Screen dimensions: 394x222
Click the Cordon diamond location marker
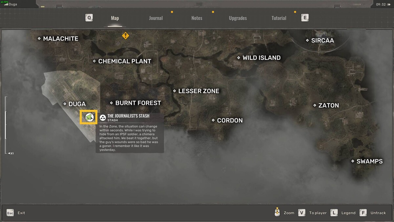(x=213, y=120)
